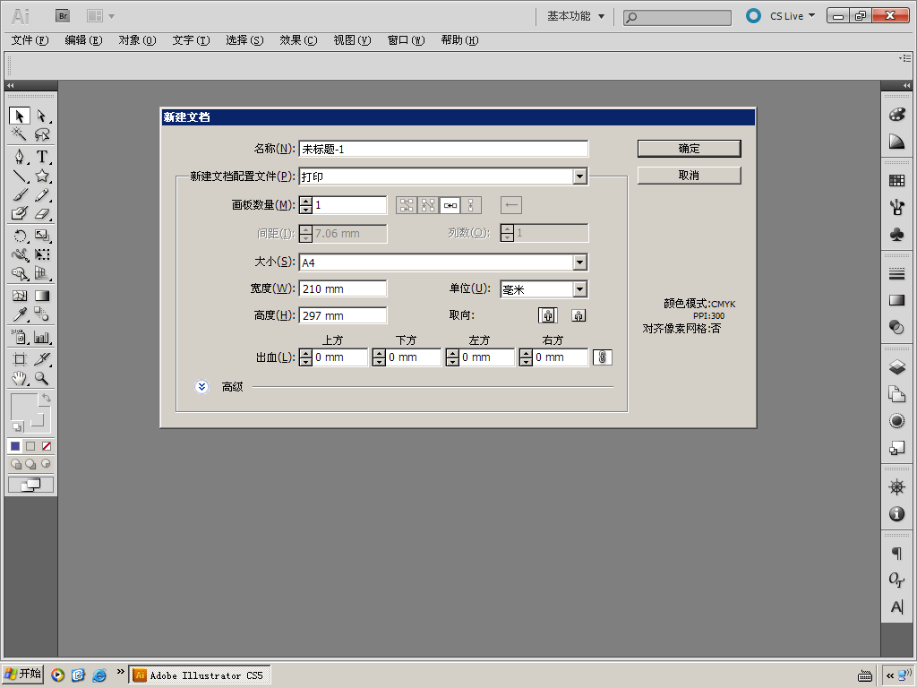917x688 pixels.
Task: Toggle the bleed link chain icon
Action: coord(603,357)
